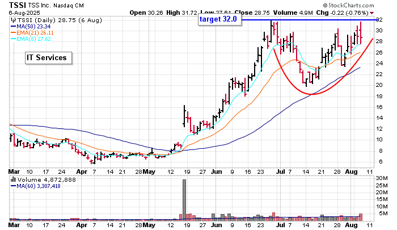Click the 5M volume-axis label
Image resolution: width=397 pixels, height=230 pixels.
(x=383, y=214)
